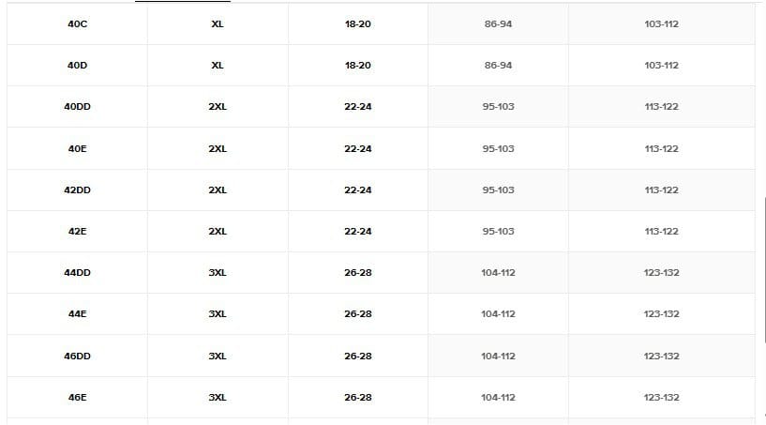This screenshot has width=766, height=425.
Task: Select the 40E size cell
Action: point(78,148)
